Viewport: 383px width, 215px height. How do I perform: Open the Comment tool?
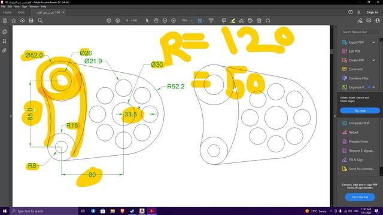[x=355, y=69]
